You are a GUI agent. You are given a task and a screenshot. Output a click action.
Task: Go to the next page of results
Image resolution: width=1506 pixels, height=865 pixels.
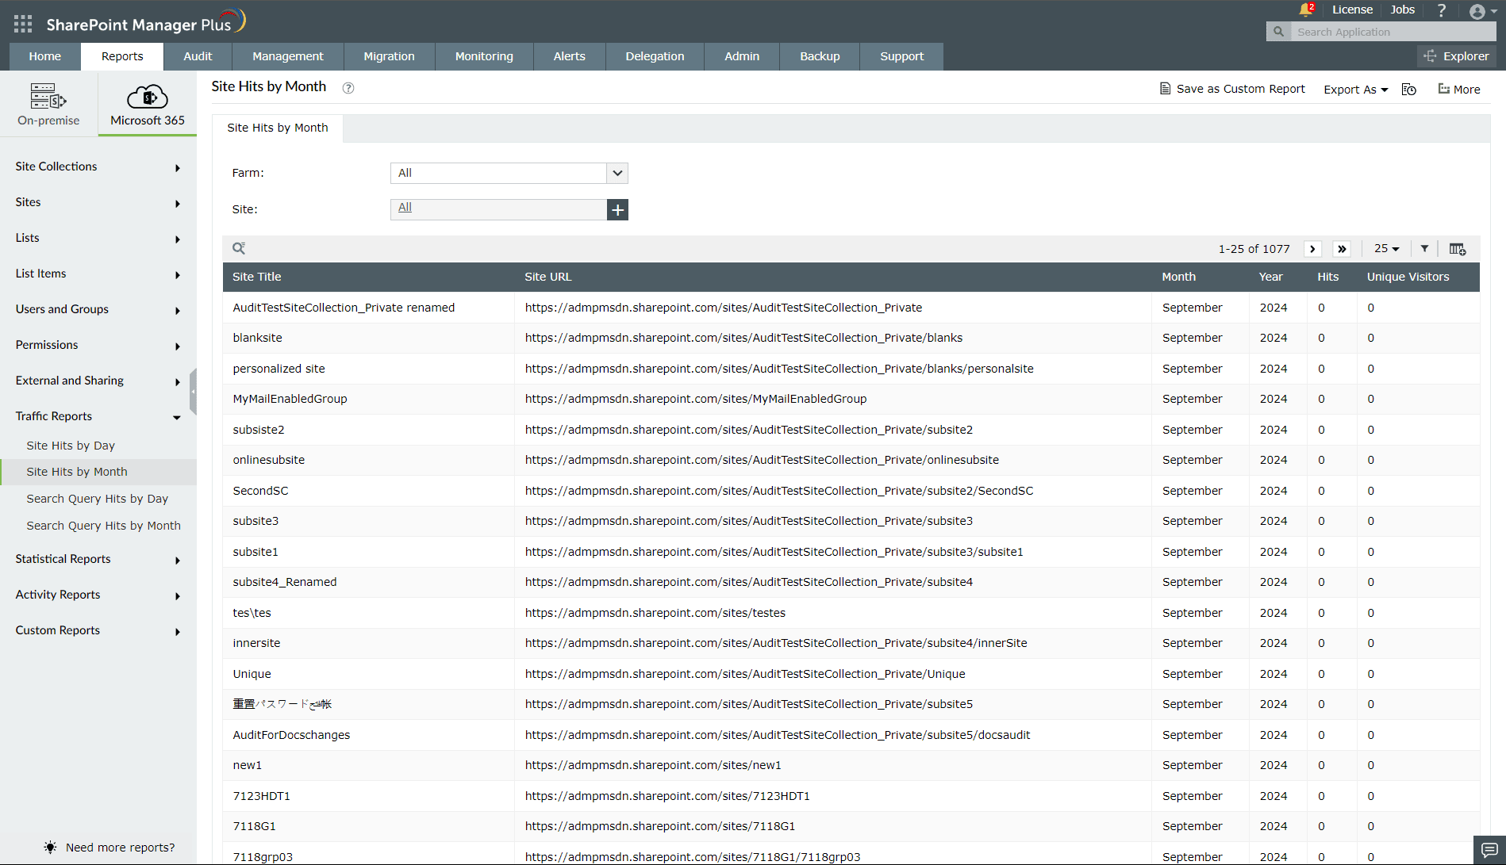tap(1312, 249)
